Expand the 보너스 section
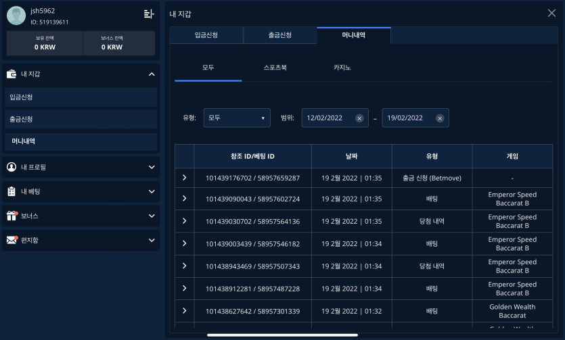565x340 pixels. click(x=152, y=216)
